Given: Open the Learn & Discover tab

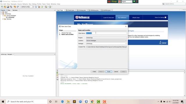Looking at the screenshot, I should 108,18.
